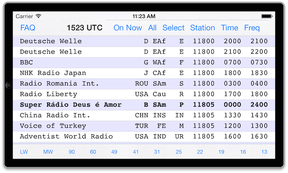Select Deutsche Welle row starting 2000

[144, 41]
